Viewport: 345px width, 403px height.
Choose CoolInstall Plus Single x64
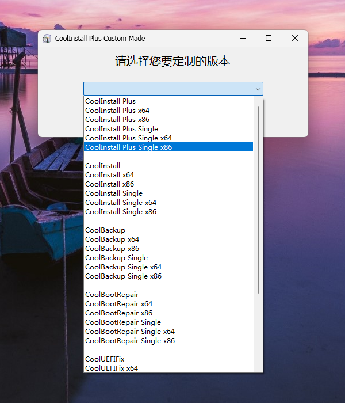(128, 138)
